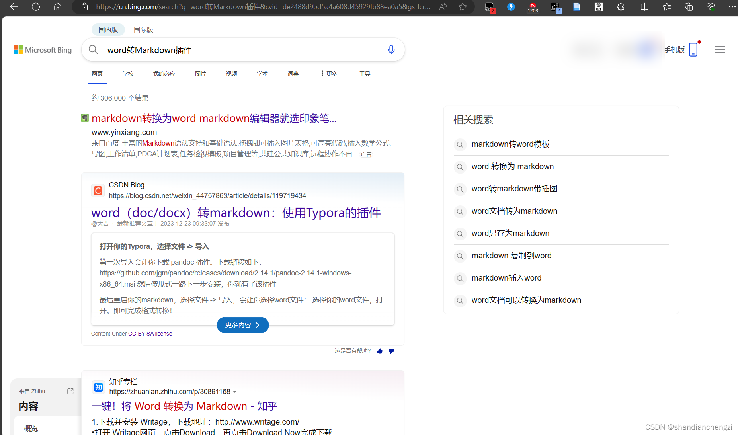Reload the page with the refresh icon

pos(36,7)
